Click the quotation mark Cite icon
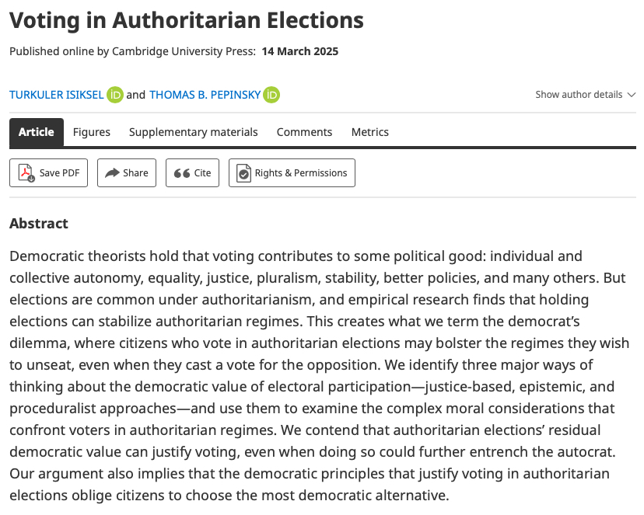Screen dimensions: 644x515 coord(182,173)
